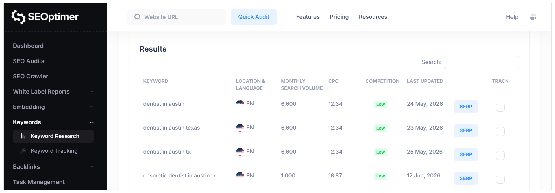Expand the Backlinks chevron
The width and height of the screenshot is (555, 193).
[92, 167]
